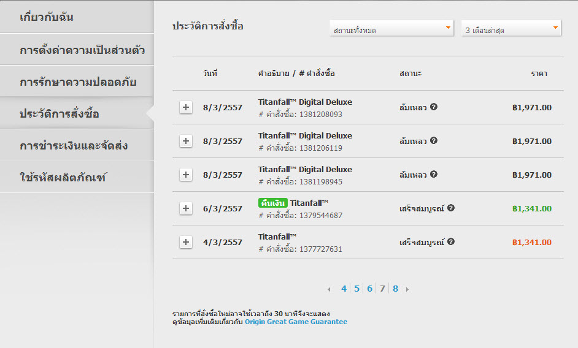578x348 pixels.
Task: Go to page 8 of orders
Action: (396, 289)
